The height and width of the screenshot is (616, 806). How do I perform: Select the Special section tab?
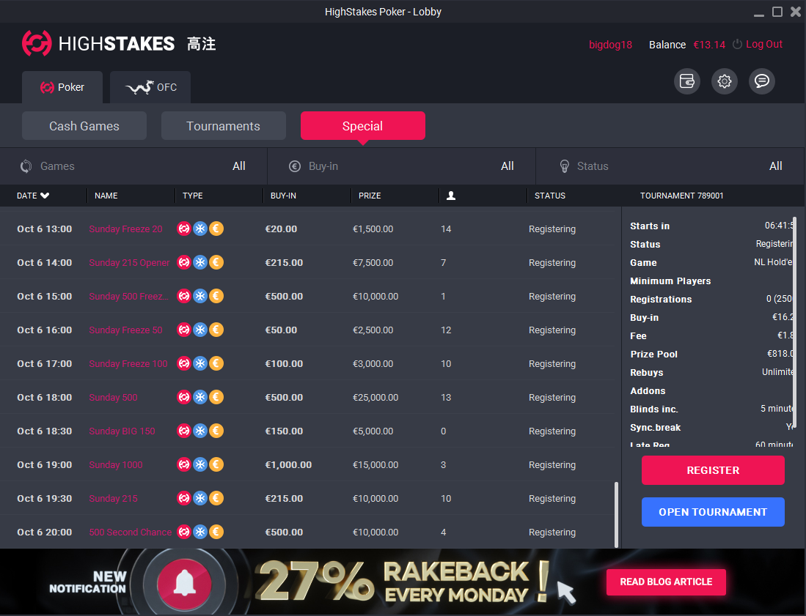click(363, 126)
